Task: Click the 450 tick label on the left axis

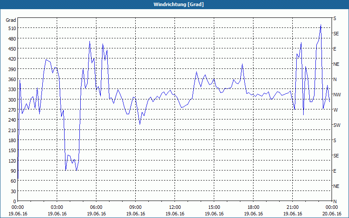Action: click(12, 49)
